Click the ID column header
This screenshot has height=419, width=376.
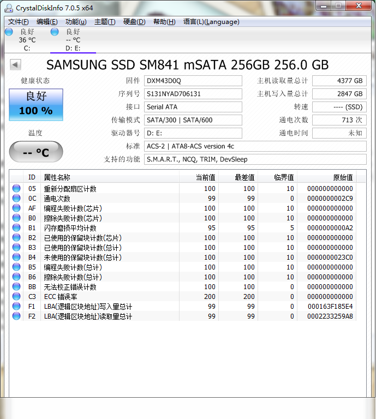[x=32, y=177]
